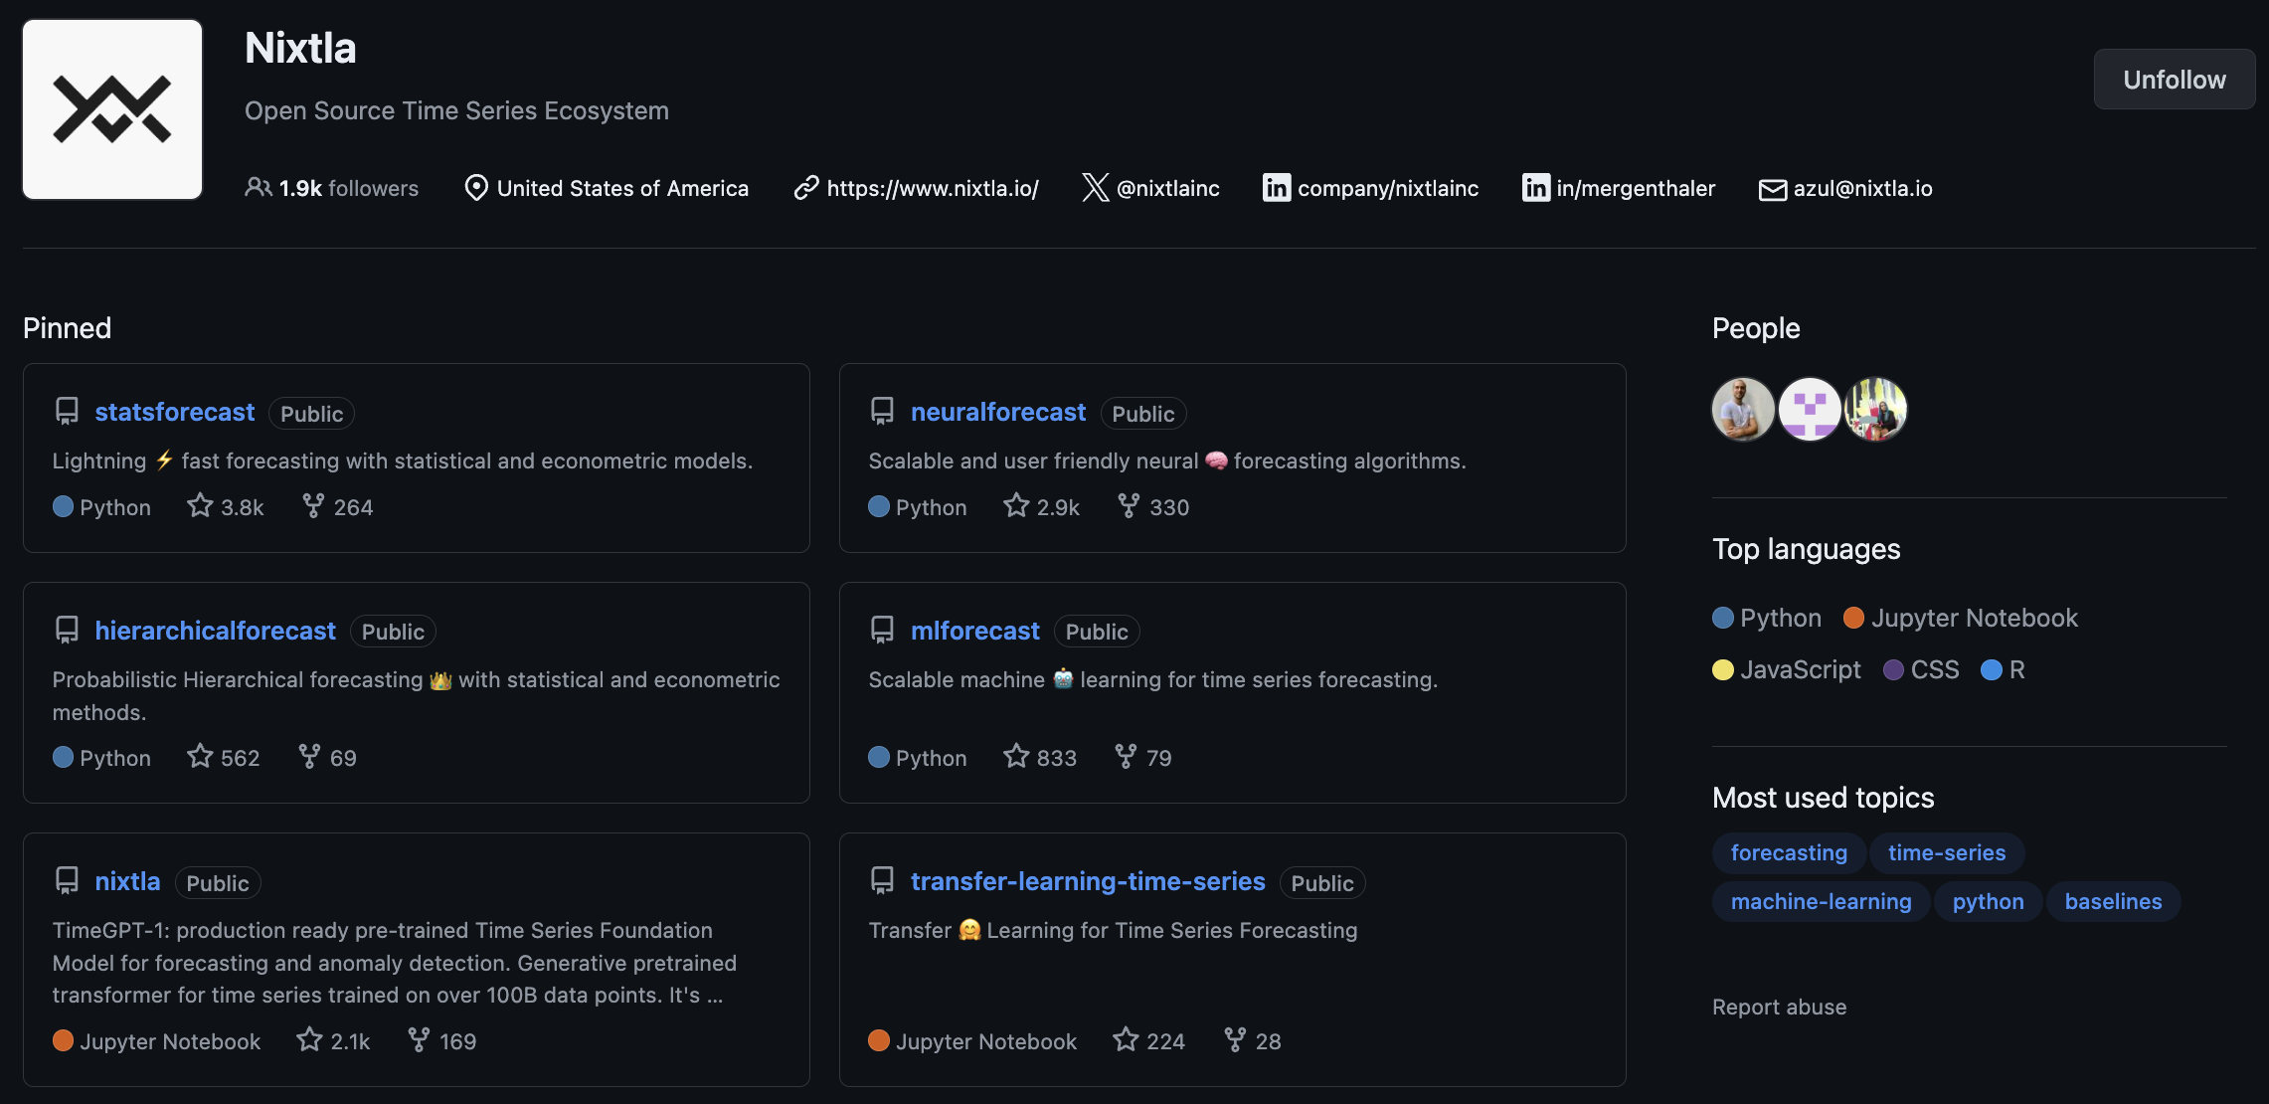Click the X social icon for @nixtlainc

pyautogui.click(x=1095, y=188)
